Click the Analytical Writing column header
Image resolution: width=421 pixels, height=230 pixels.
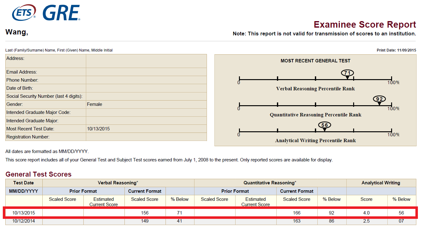(x=381, y=183)
